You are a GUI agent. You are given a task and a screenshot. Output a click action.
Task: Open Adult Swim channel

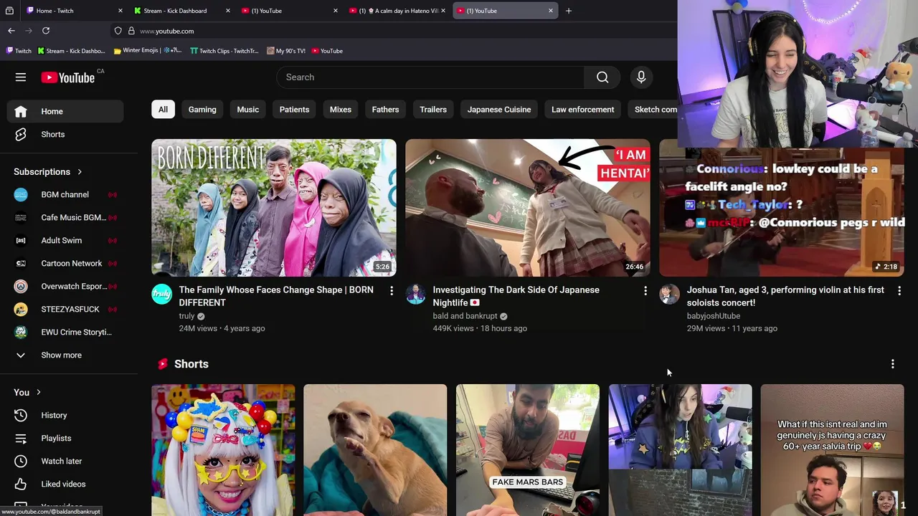point(65,240)
